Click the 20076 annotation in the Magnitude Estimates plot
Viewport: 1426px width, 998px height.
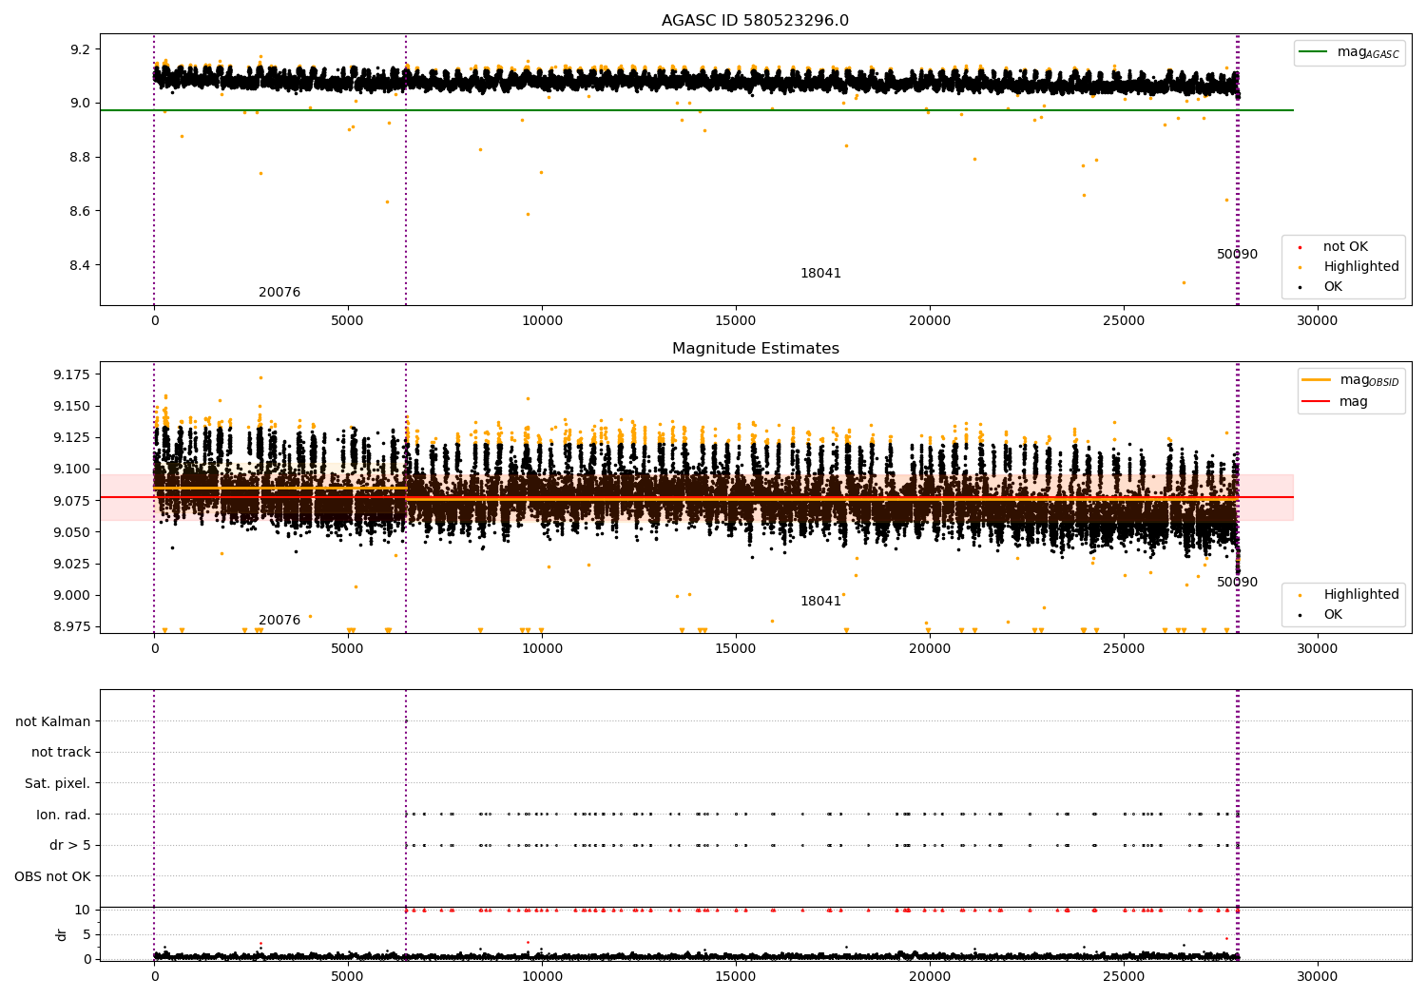(x=279, y=621)
